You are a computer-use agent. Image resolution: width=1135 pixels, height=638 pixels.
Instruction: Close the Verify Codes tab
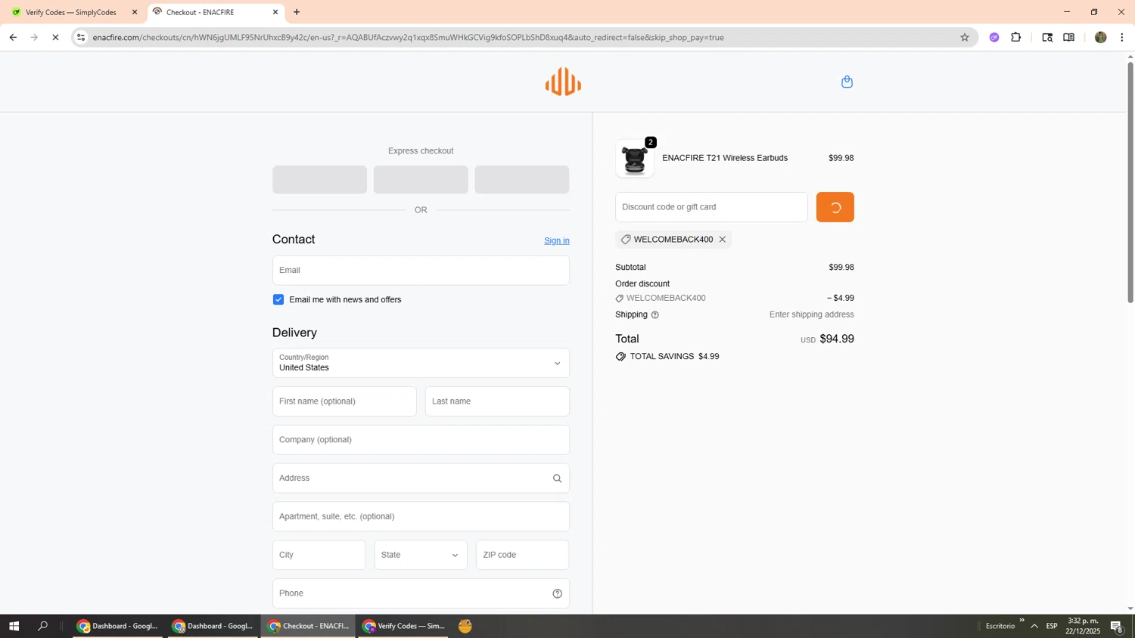[x=135, y=12]
